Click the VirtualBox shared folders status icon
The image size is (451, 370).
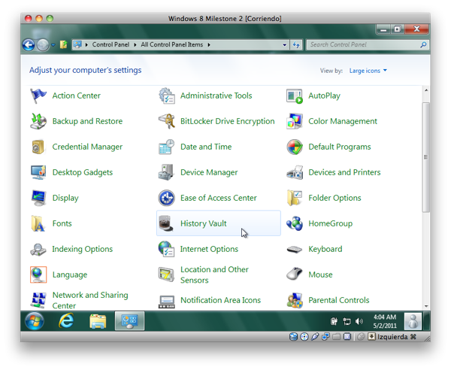(x=337, y=337)
